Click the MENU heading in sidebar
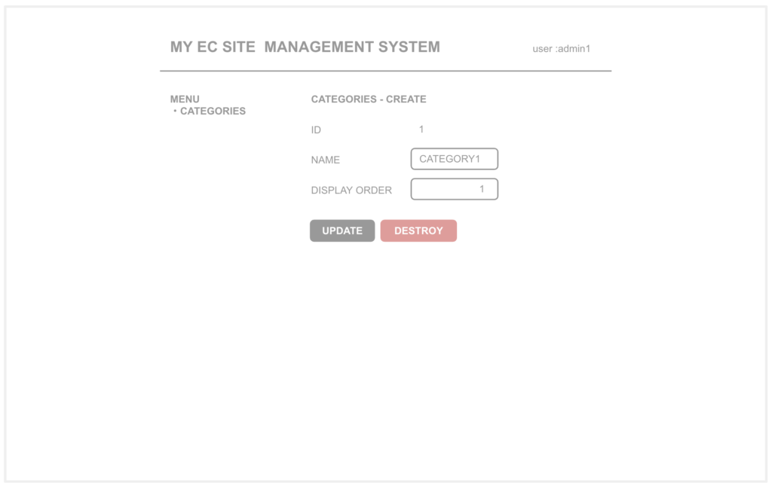The width and height of the screenshot is (772, 488). 185,99
